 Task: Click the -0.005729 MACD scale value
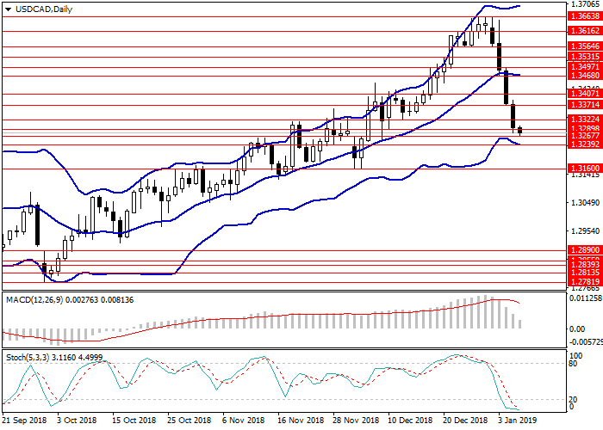coord(586,341)
